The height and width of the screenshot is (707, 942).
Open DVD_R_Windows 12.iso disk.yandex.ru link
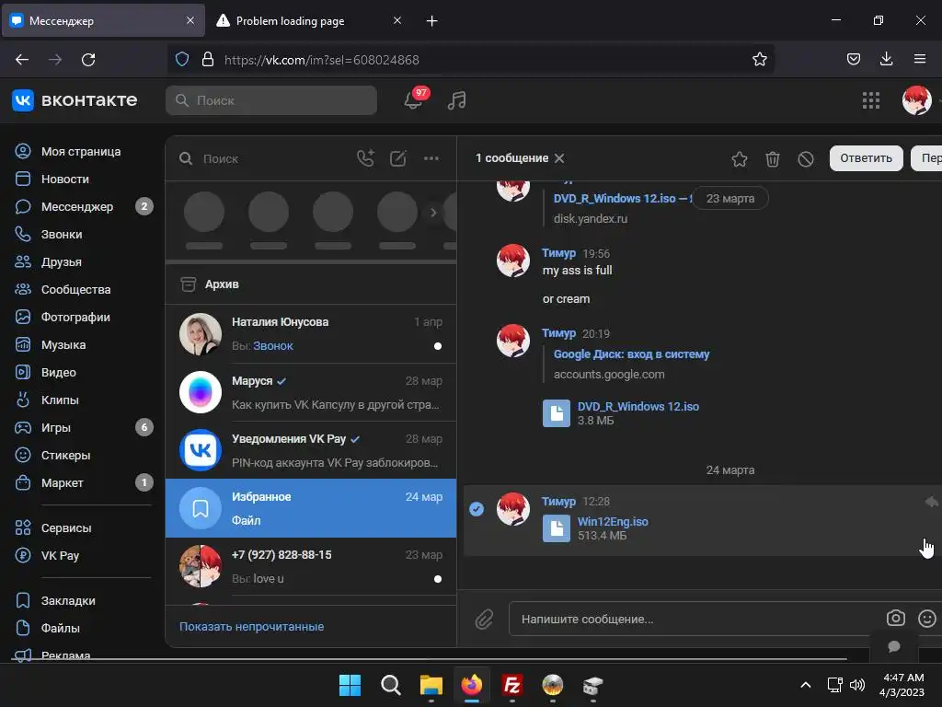(622, 199)
